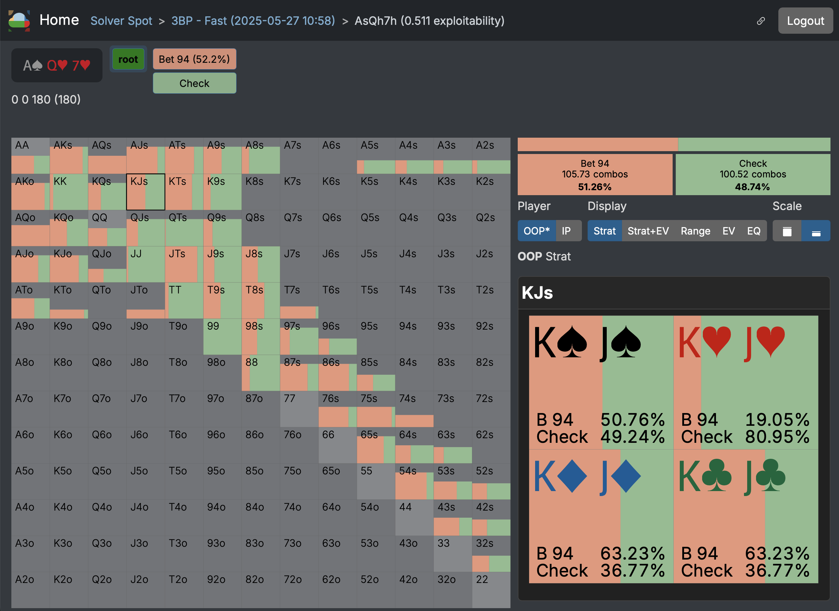
Task: Select the Check action node
Action: point(194,83)
